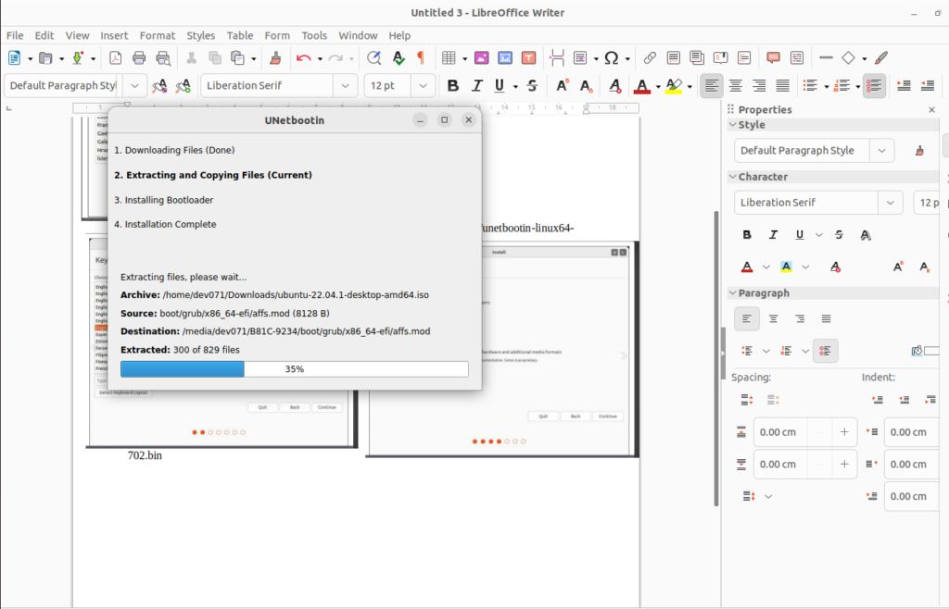Click the Insert Image icon
The width and height of the screenshot is (949, 609).
[x=482, y=58]
